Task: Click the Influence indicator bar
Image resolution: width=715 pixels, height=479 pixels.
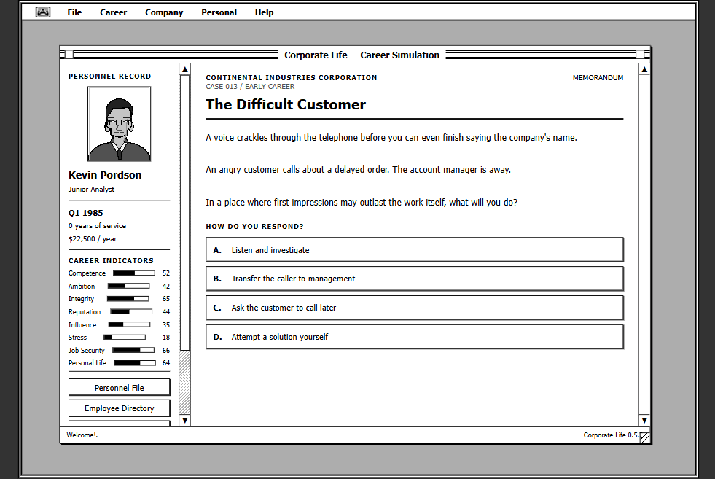Action: pos(129,324)
